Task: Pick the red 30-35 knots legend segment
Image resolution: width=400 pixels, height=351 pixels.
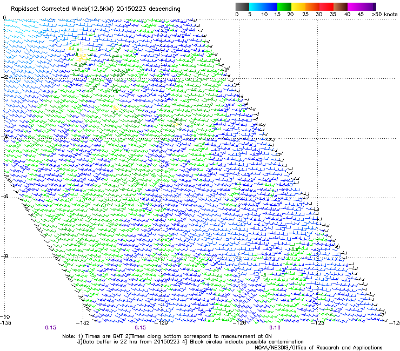Action: 326,6
